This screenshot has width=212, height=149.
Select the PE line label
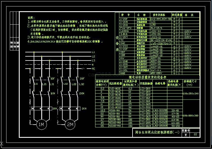click(94, 69)
